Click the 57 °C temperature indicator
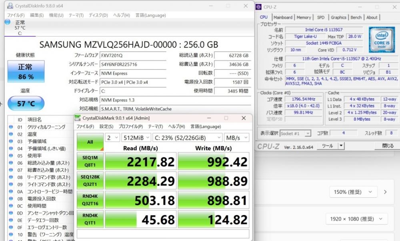This screenshot has height=241, width=400. [x=26, y=103]
